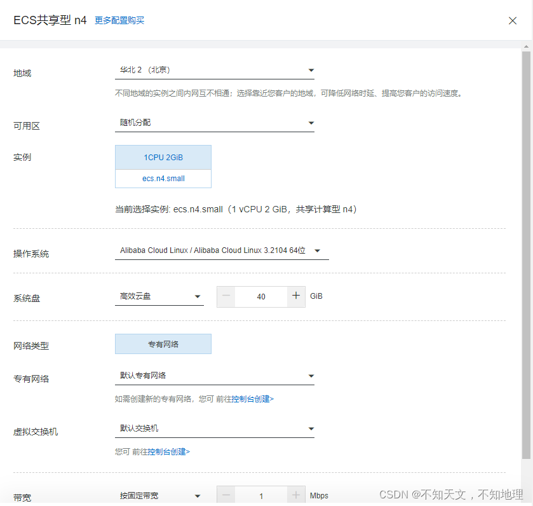Expand the 可用区 dropdown showing 随机分配
This screenshot has height=506, width=533.
[215, 123]
